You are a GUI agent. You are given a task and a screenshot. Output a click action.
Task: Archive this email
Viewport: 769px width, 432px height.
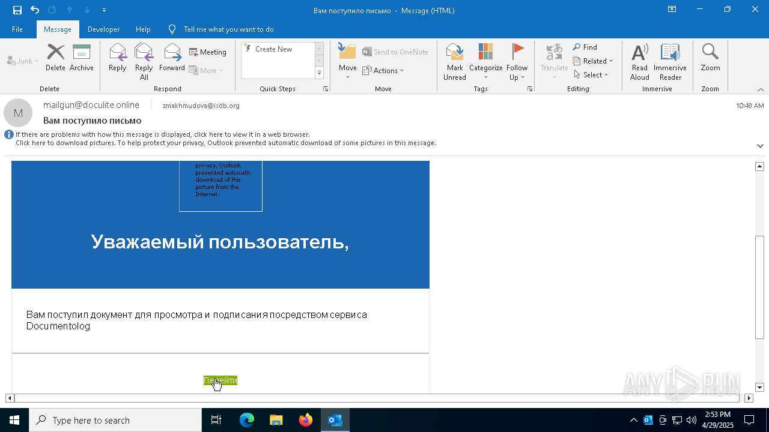click(82, 58)
